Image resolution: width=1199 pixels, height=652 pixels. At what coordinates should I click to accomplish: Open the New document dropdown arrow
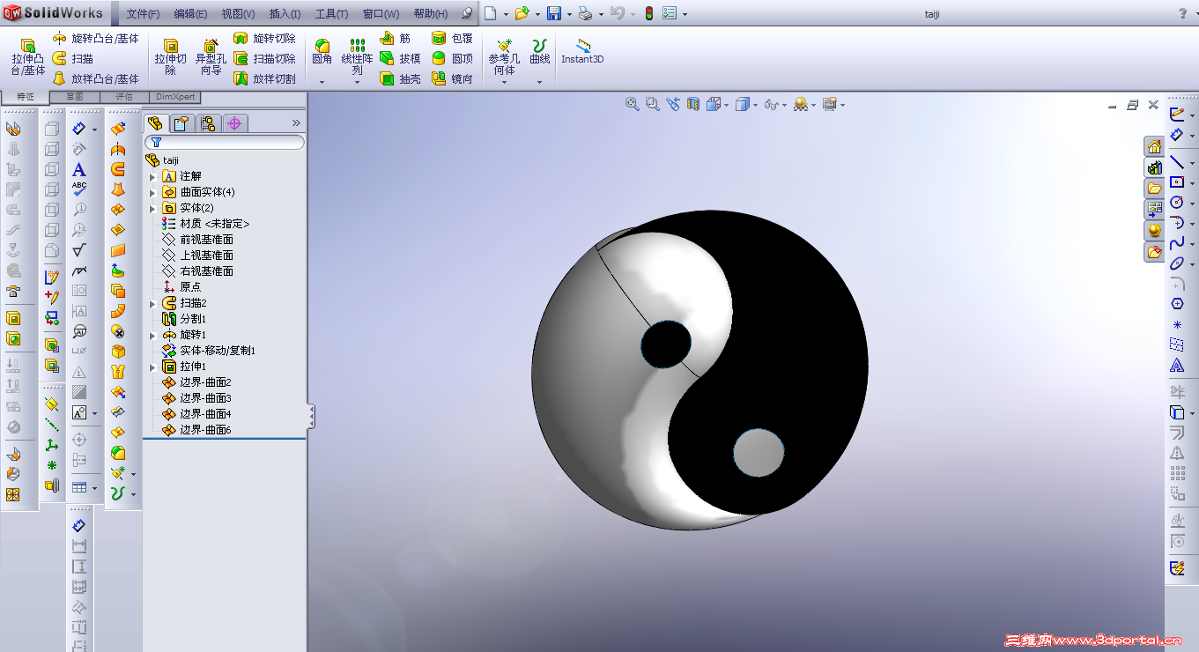pos(506,14)
